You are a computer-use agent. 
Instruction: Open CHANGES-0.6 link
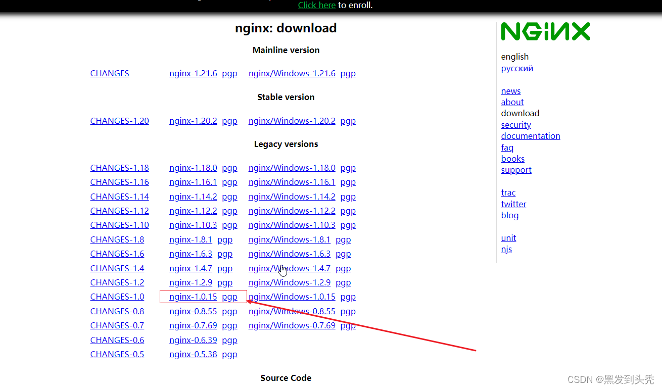[x=117, y=340]
